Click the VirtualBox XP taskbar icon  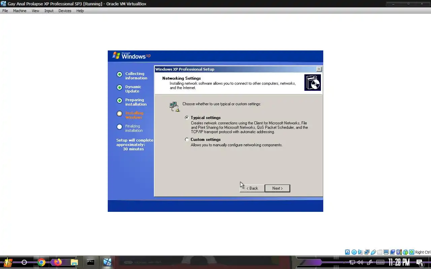coord(107,262)
